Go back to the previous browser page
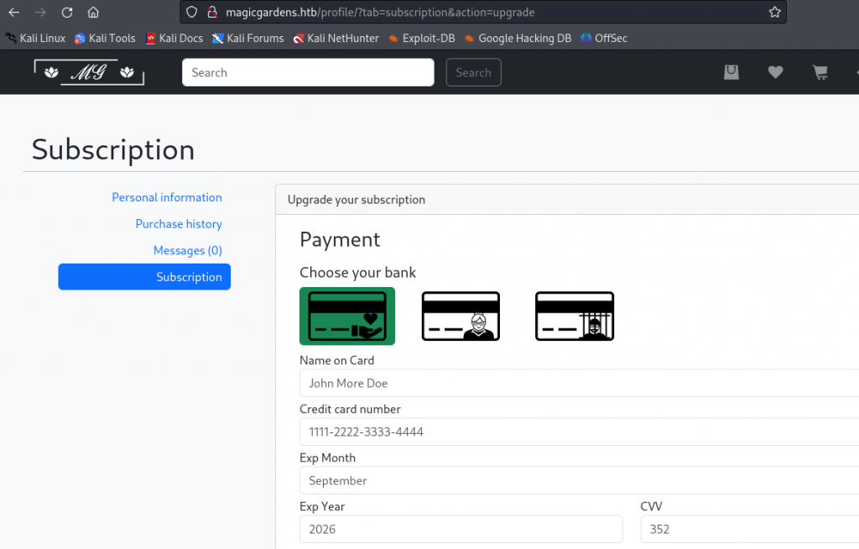The width and height of the screenshot is (859, 549). (x=14, y=12)
